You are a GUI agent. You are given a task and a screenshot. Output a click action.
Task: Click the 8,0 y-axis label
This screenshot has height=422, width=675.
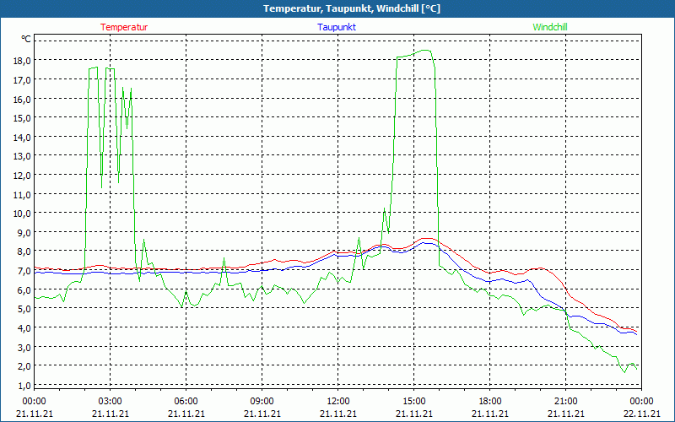(24, 252)
